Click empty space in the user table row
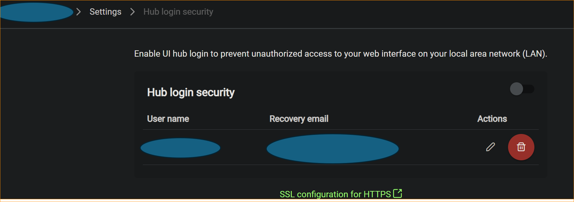Viewport: 574px width, 202px height. click(439, 148)
